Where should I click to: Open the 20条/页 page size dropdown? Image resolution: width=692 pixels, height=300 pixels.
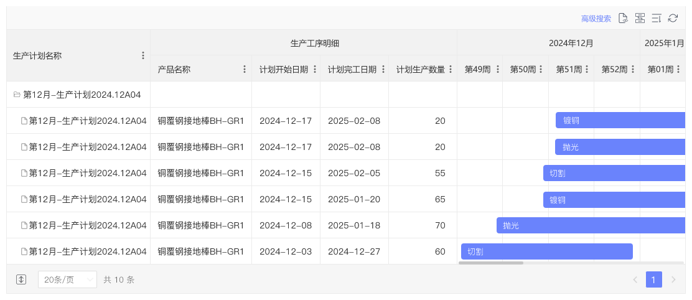67,279
